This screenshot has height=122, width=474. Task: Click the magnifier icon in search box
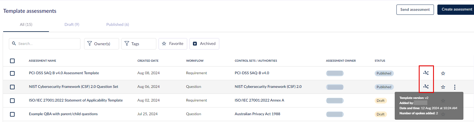14,44
